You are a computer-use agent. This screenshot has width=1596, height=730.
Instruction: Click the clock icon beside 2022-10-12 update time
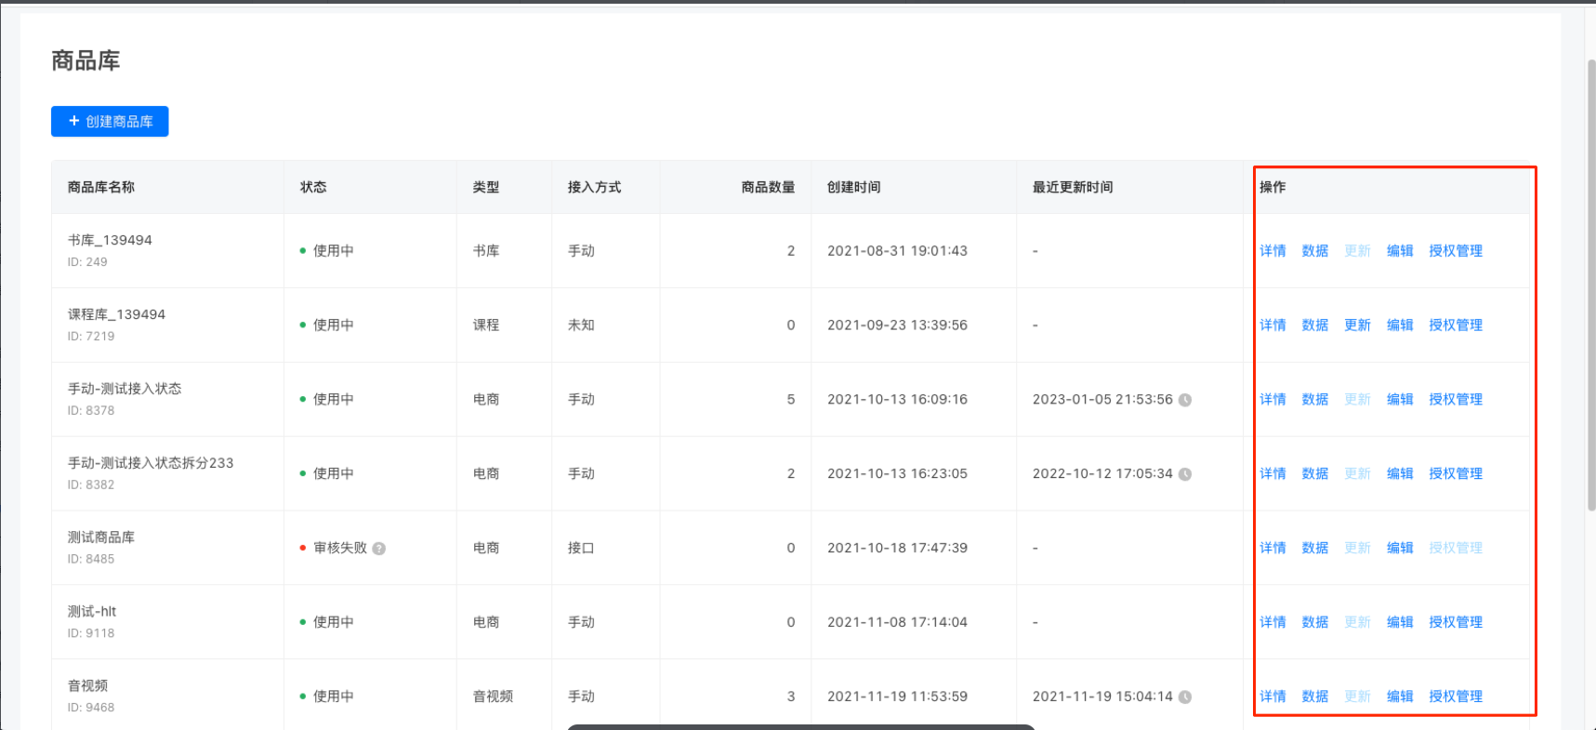pos(1185,474)
